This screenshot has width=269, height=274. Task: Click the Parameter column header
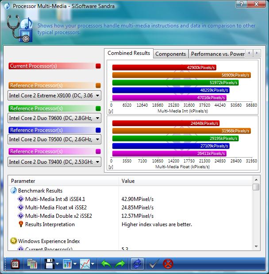point(63,181)
